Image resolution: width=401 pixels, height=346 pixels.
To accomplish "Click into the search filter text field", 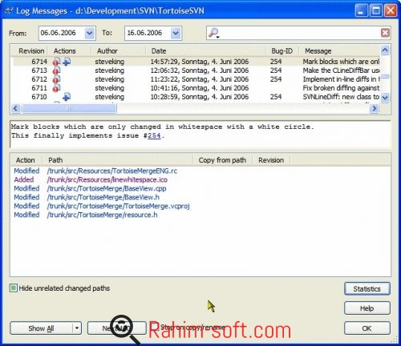I will (299, 33).
